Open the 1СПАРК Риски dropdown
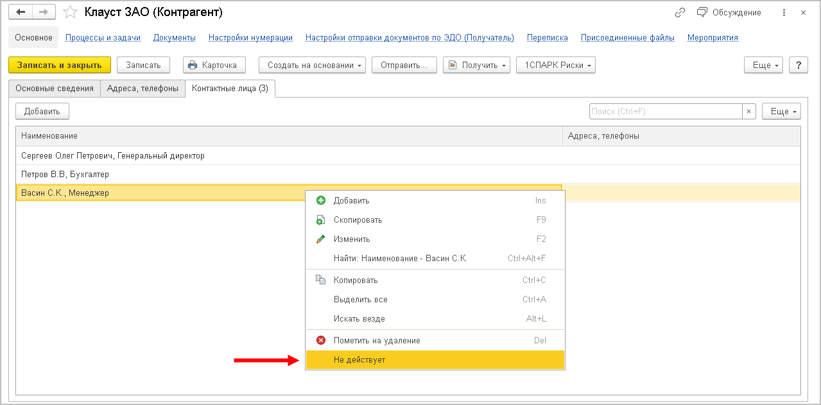Screen dimensions: 821x405 click(x=555, y=65)
